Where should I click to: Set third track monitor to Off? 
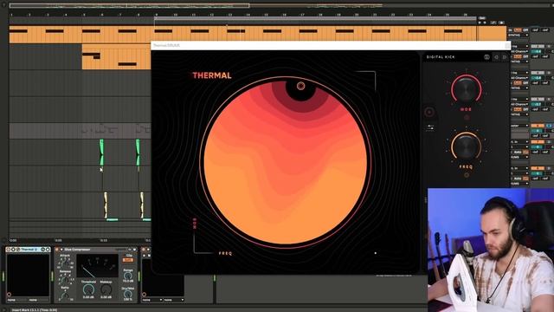(525, 83)
